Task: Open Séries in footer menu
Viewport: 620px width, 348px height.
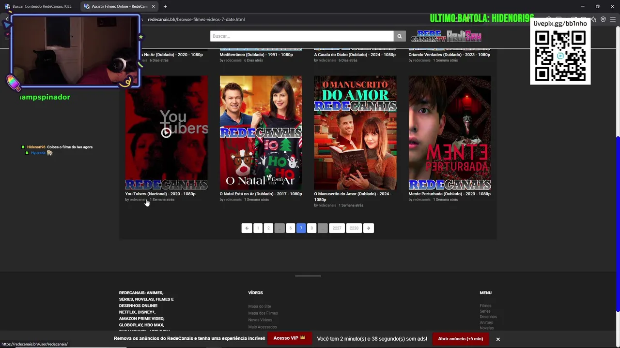Action: pos(485,311)
